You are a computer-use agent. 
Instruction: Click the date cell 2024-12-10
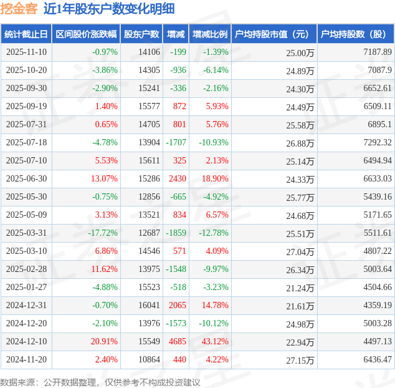26,341
